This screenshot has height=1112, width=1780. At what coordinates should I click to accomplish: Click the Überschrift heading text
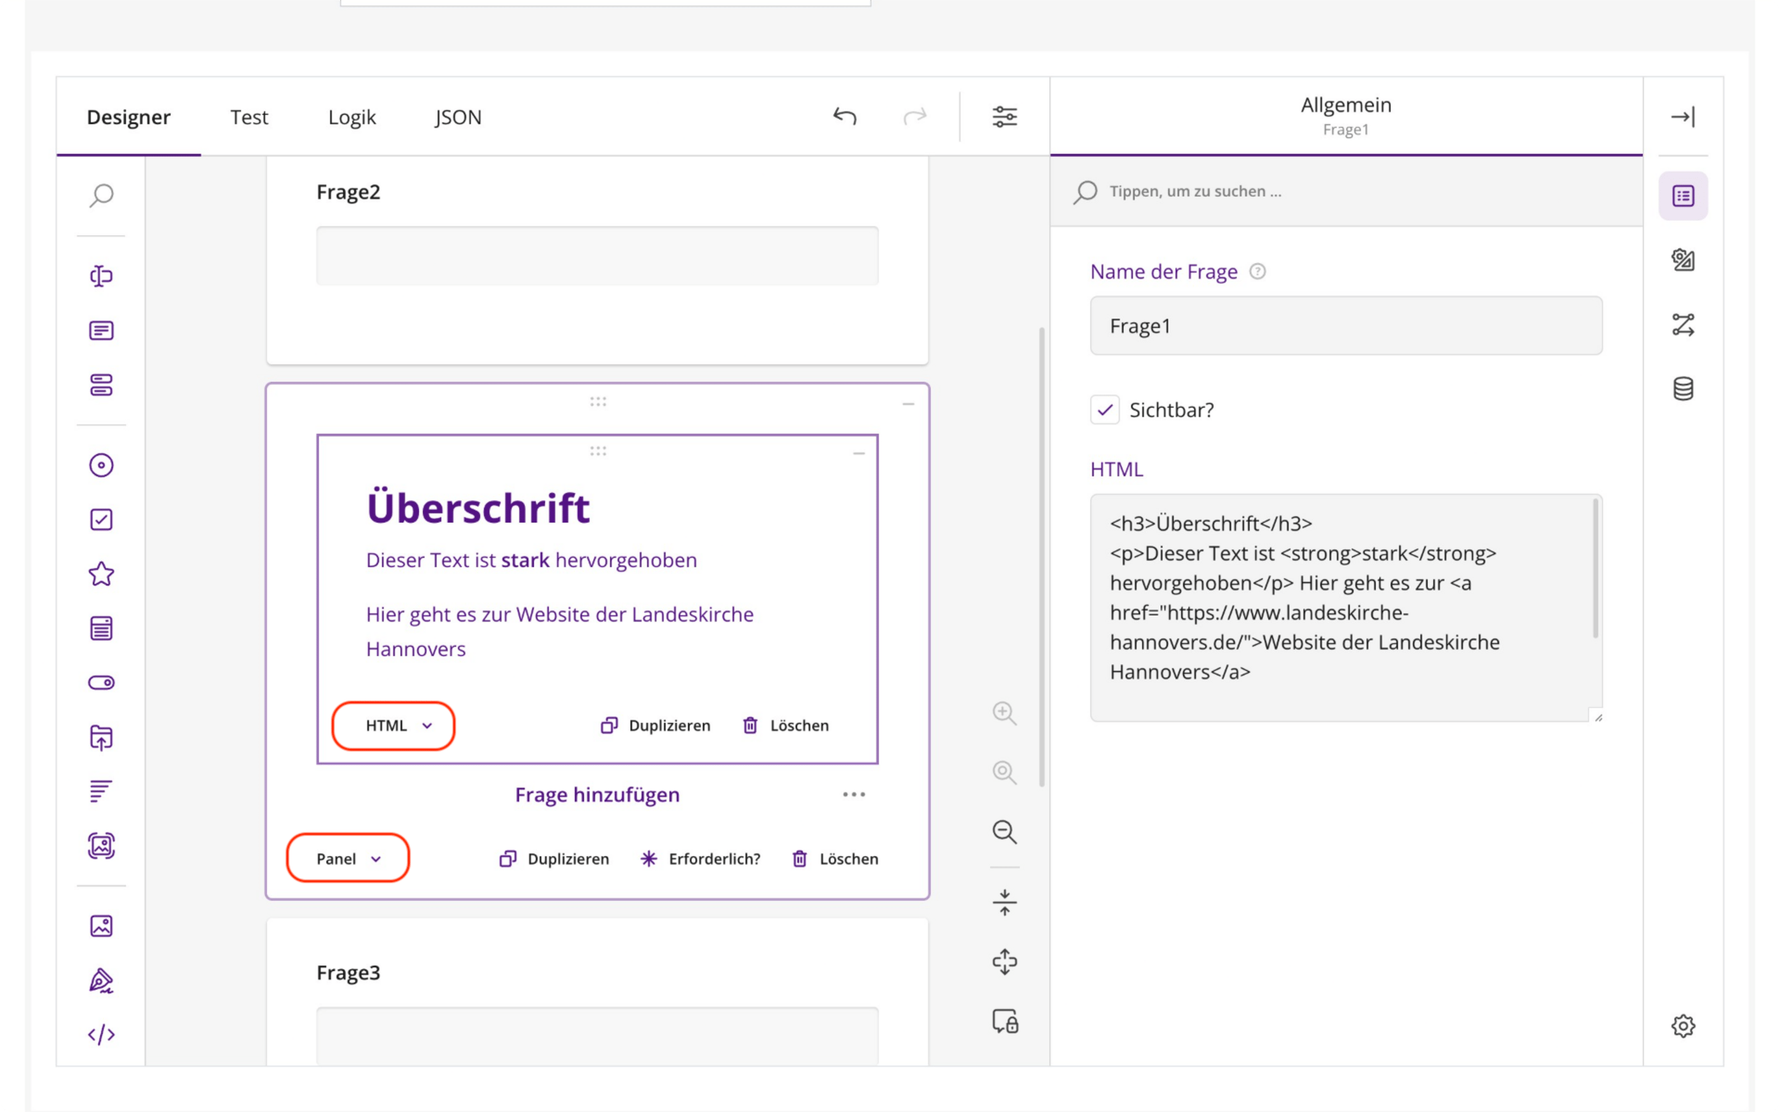(478, 508)
